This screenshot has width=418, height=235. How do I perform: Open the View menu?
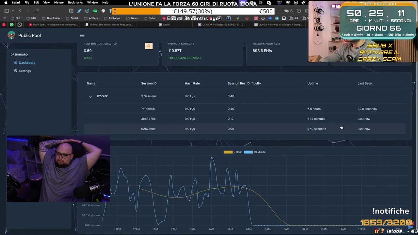coord(46,3)
